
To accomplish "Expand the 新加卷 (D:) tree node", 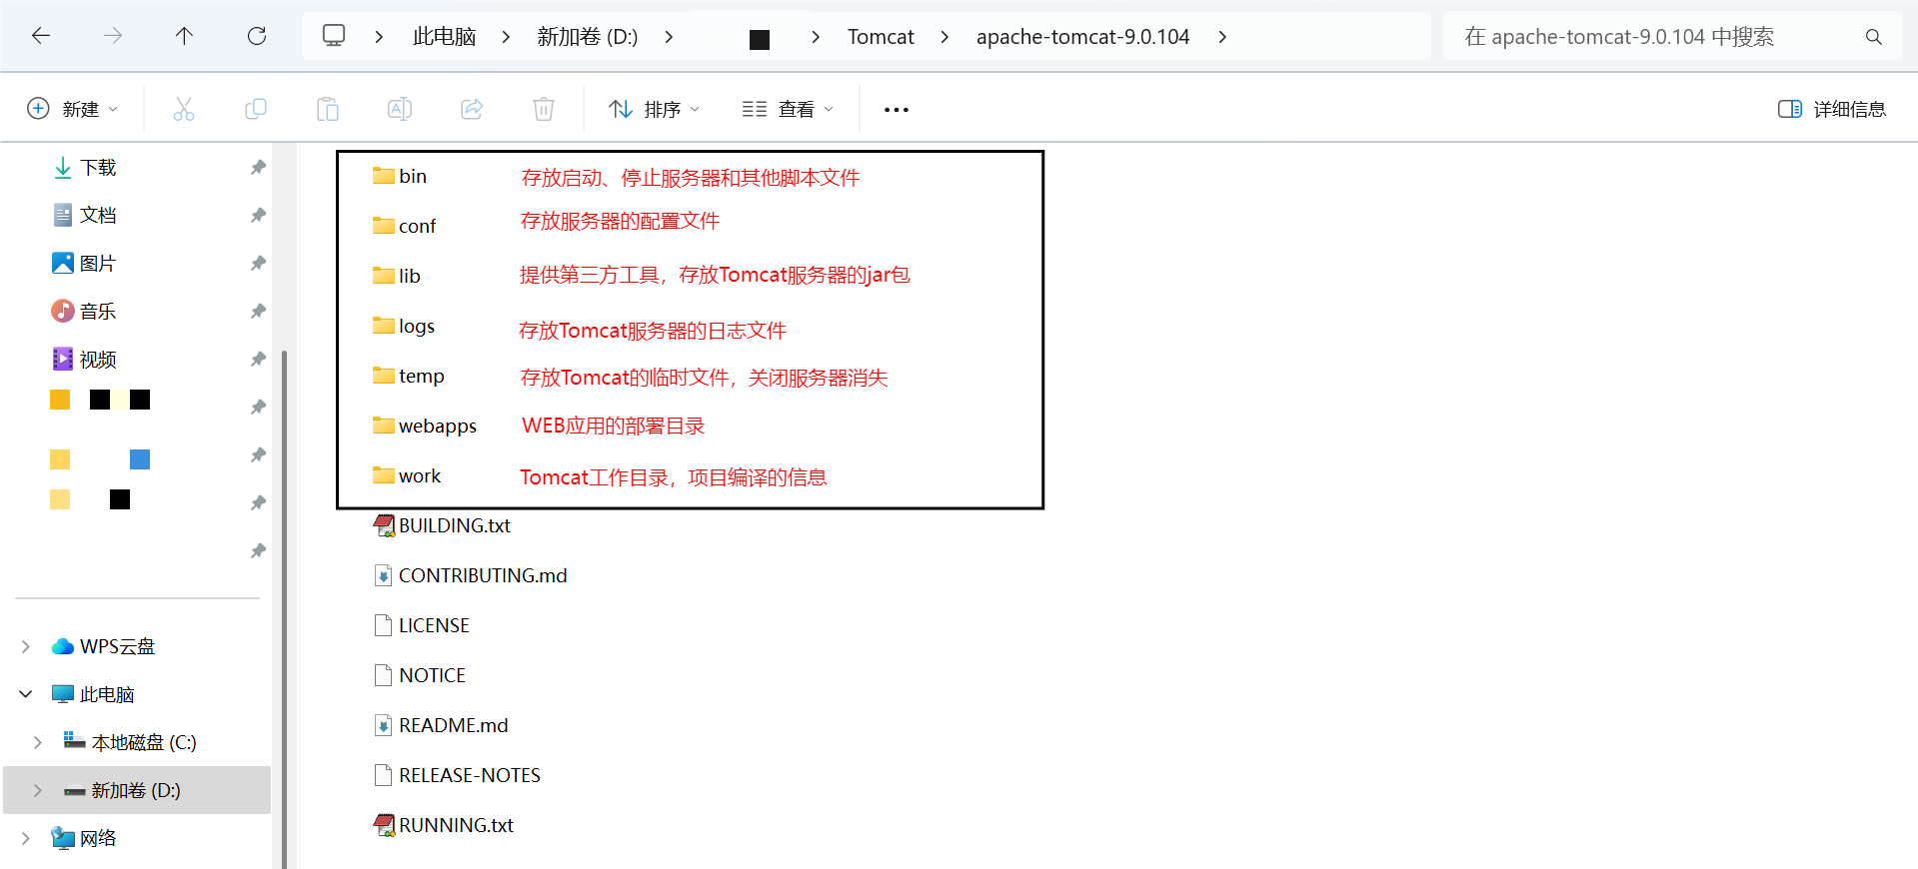I will [38, 790].
